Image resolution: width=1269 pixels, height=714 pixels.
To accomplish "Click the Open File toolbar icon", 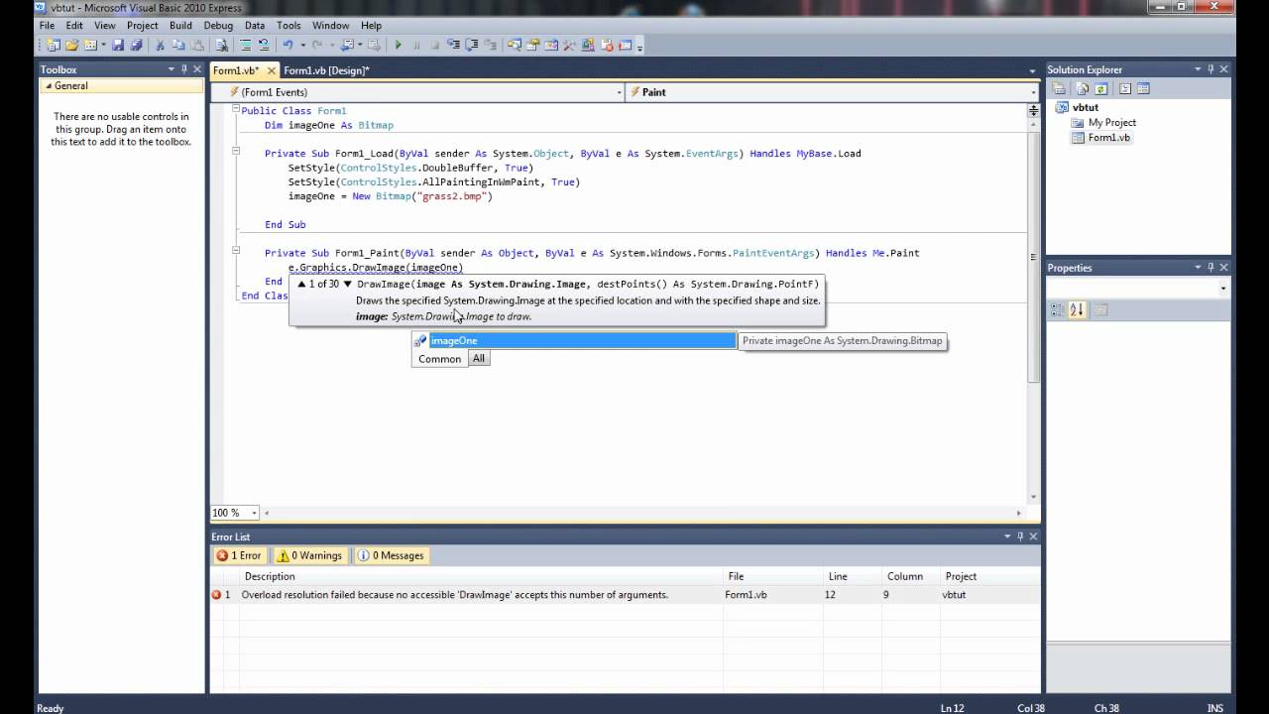I will tap(71, 45).
